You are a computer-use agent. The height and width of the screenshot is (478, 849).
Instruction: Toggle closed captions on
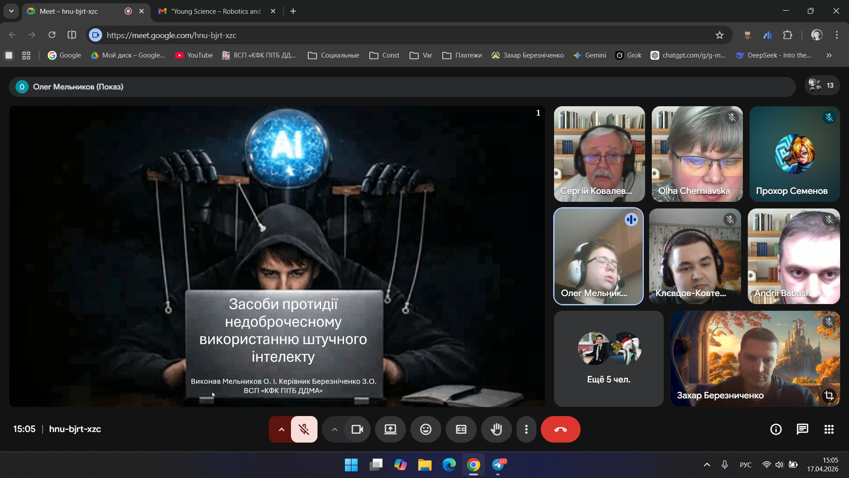click(x=461, y=429)
